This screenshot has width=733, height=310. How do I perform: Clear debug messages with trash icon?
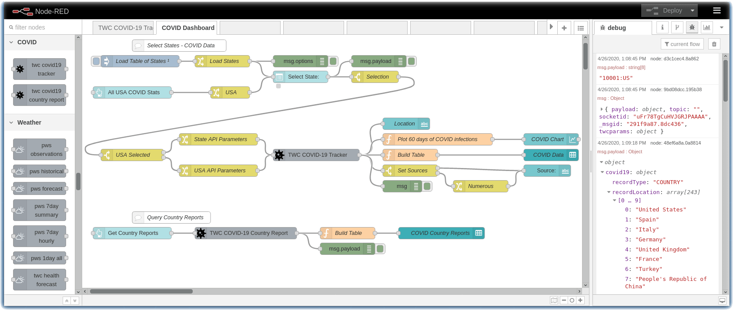point(714,44)
